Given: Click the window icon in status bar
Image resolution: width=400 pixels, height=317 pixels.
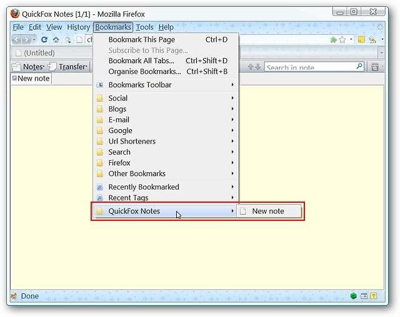Looking at the screenshot, I should [364, 296].
